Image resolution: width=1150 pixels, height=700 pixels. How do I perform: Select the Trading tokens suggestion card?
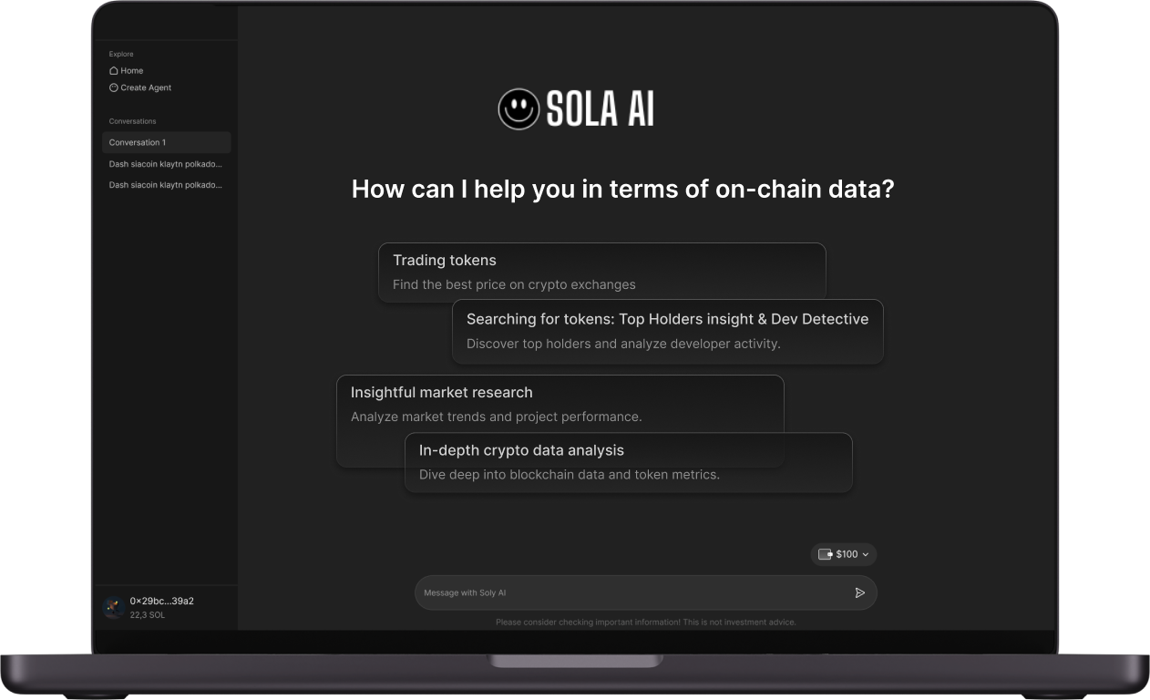point(602,272)
